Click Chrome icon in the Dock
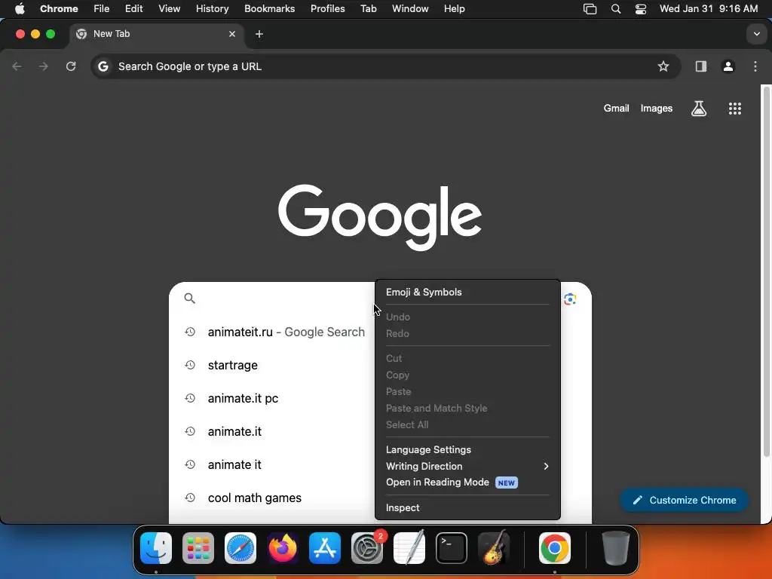The height and width of the screenshot is (579, 772). pos(554,548)
